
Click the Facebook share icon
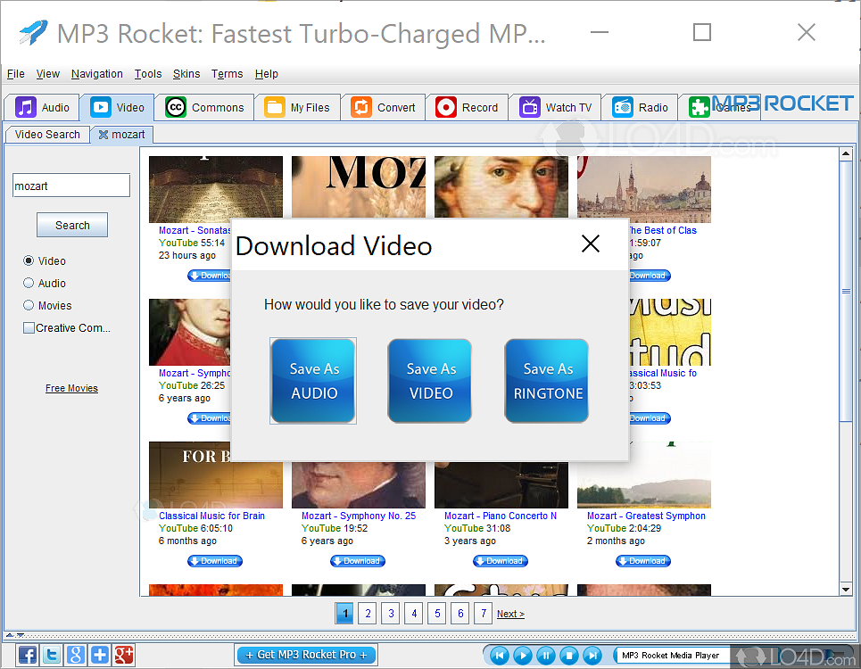click(28, 655)
